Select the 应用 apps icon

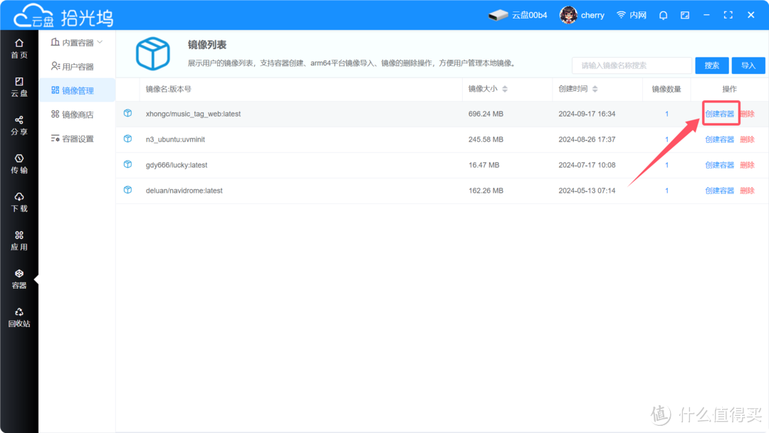[x=19, y=237]
